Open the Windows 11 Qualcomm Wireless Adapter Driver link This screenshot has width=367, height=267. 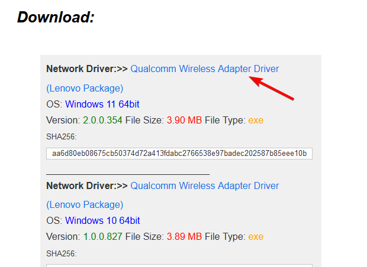click(205, 69)
